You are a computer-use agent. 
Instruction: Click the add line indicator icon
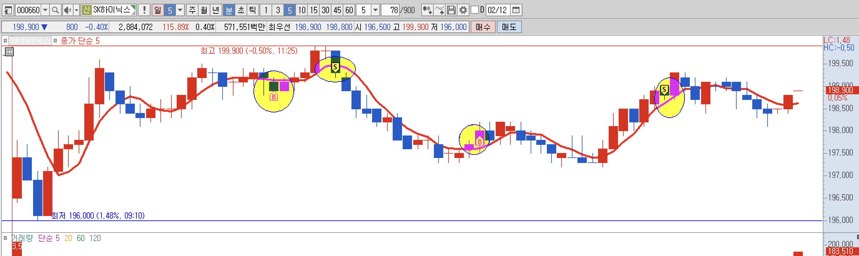439,10
